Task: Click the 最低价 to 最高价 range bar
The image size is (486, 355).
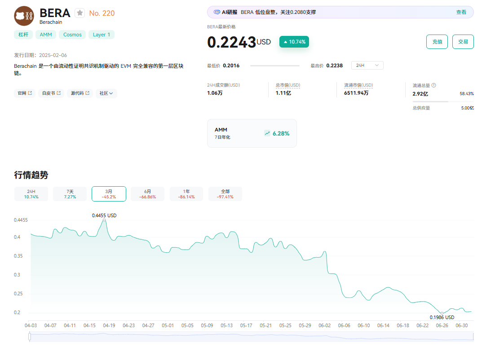Action: 274,66
